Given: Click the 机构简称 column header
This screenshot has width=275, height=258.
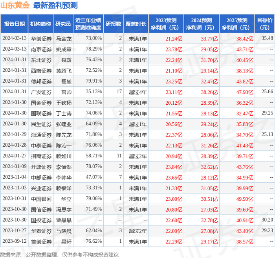Looking at the screenshot, I should coord(41,24).
